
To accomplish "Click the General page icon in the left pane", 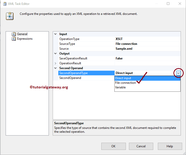I will point(14,34).
